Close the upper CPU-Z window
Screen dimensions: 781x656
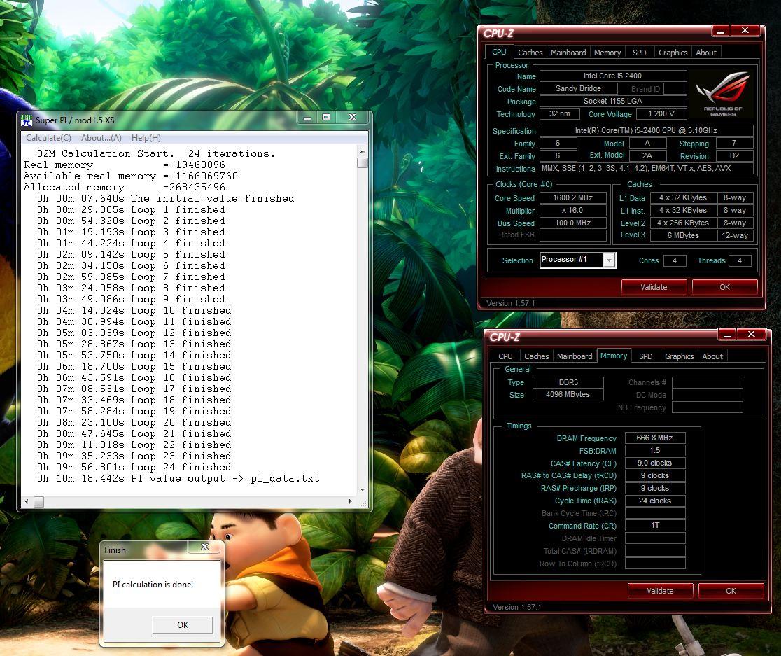click(x=745, y=31)
